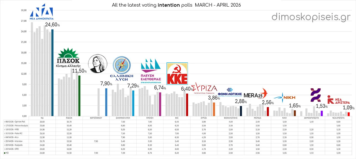The height and width of the screenshot is (159, 356).
Task: Select the purple Dimokrates party logo
Action: pyautogui.click(x=315, y=95)
